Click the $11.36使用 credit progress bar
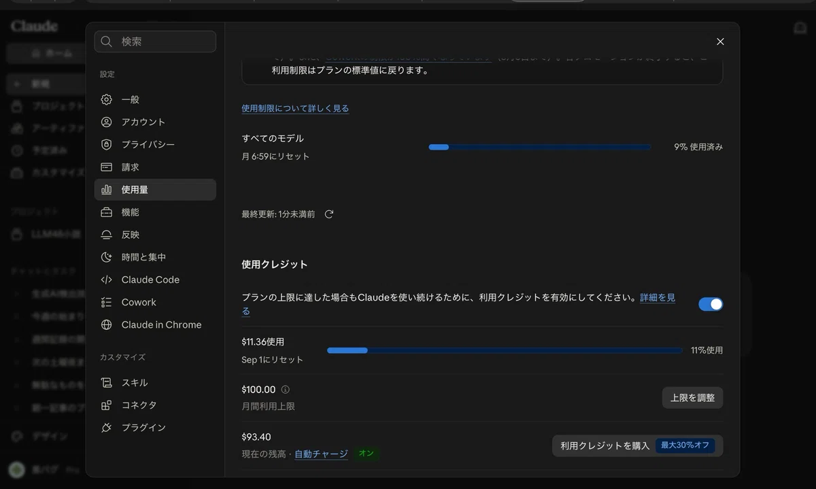Screen dimensions: 816x489 505,350
